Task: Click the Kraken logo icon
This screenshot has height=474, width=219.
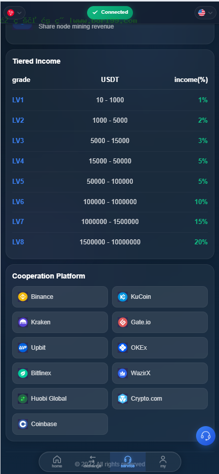Action: coord(23,322)
